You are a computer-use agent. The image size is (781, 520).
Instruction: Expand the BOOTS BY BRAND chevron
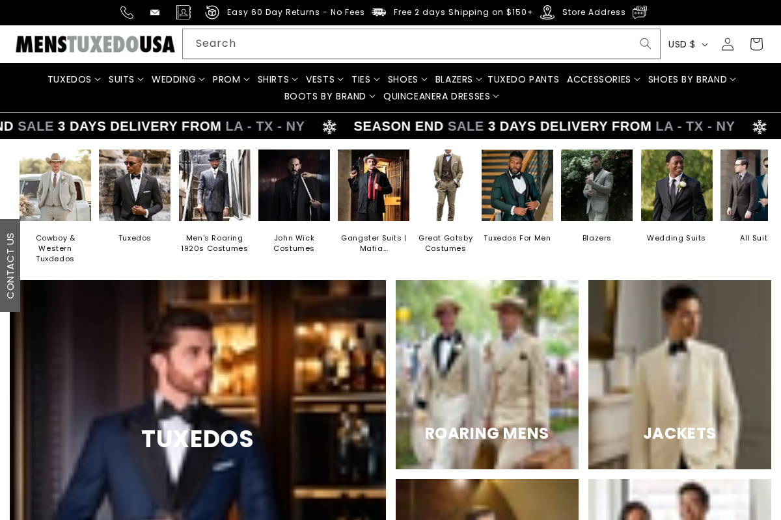click(x=372, y=96)
